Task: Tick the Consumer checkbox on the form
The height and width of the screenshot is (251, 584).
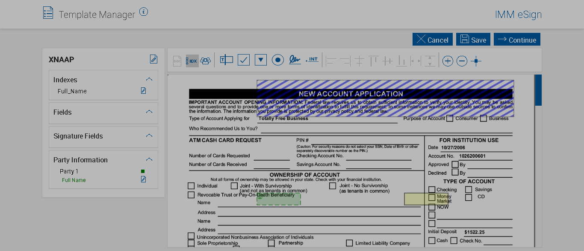Action: click(x=450, y=118)
